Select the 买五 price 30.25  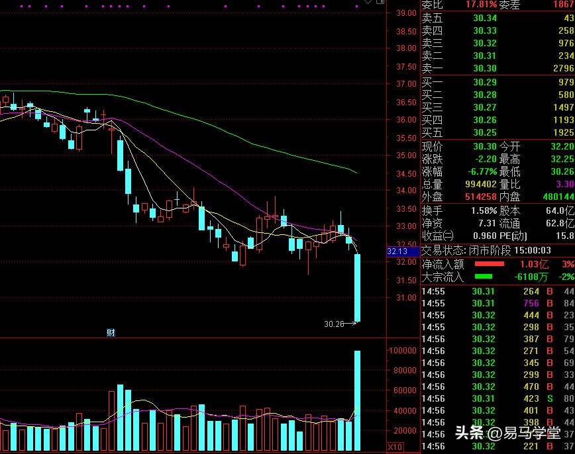(485, 132)
